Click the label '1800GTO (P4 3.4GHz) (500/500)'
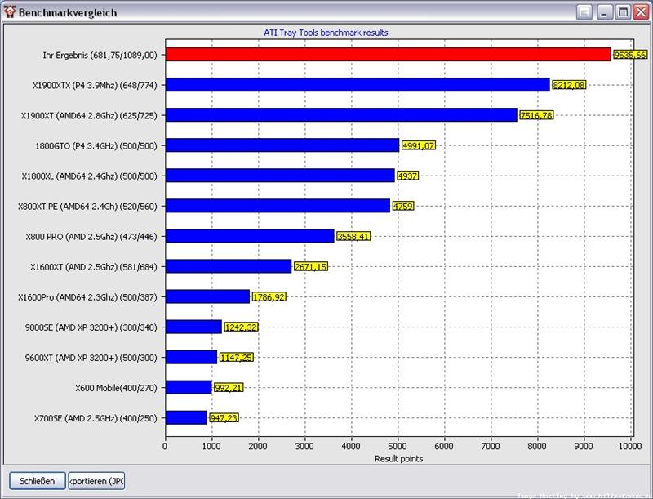The height and width of the screenshot is (499, 653). click(x=96, y=146)
